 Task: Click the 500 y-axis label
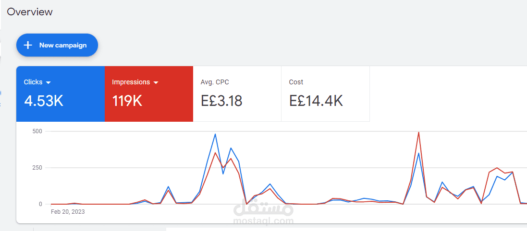click(38, 131)
